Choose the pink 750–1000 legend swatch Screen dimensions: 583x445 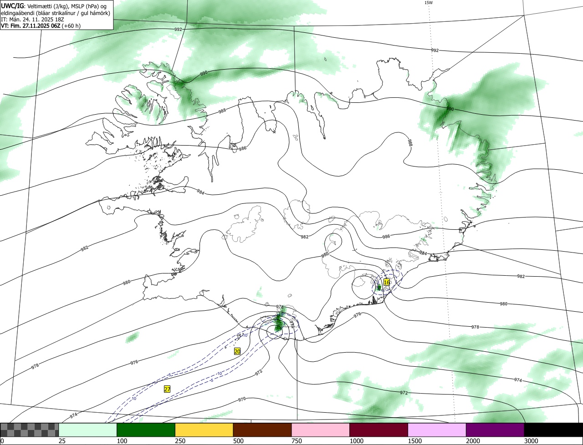coord(321,430)
